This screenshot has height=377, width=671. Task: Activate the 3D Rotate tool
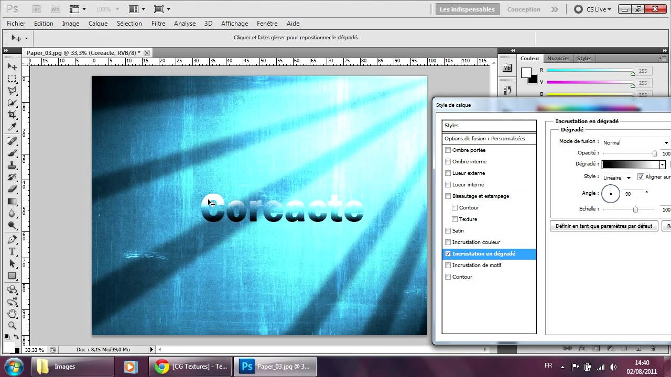tap(12, 290)
